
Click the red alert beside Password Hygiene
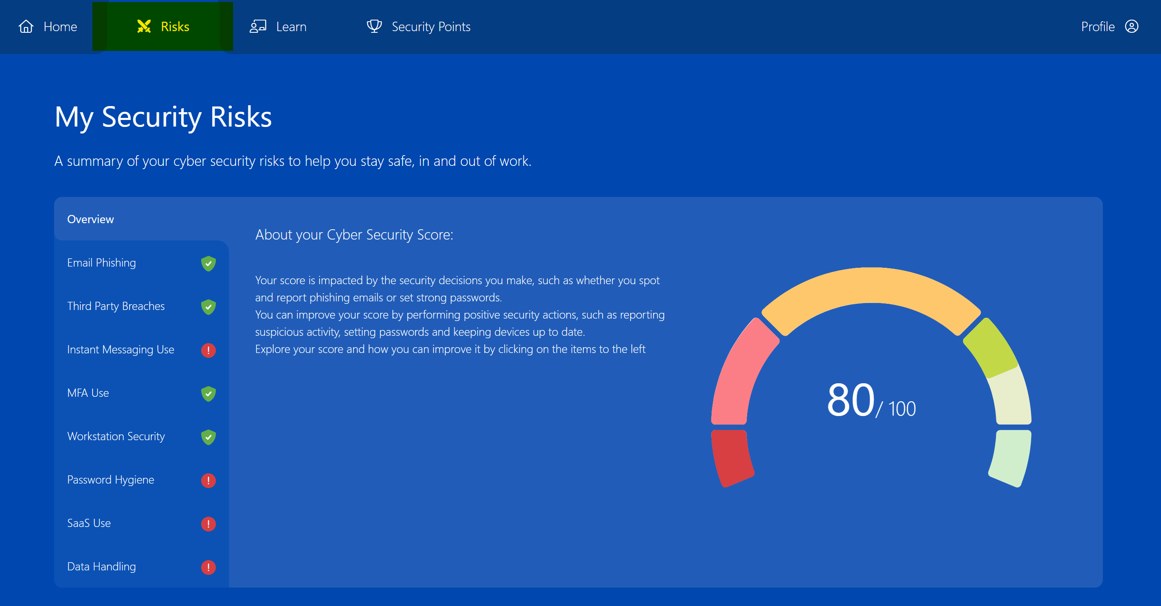pyautogui.click(x=208, y=480)
